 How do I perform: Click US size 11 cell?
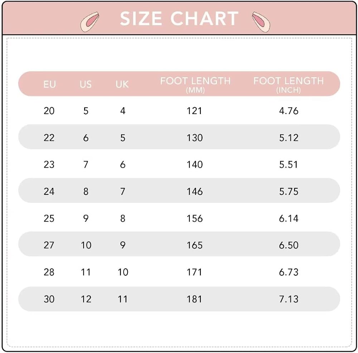(x=86, y=272)
